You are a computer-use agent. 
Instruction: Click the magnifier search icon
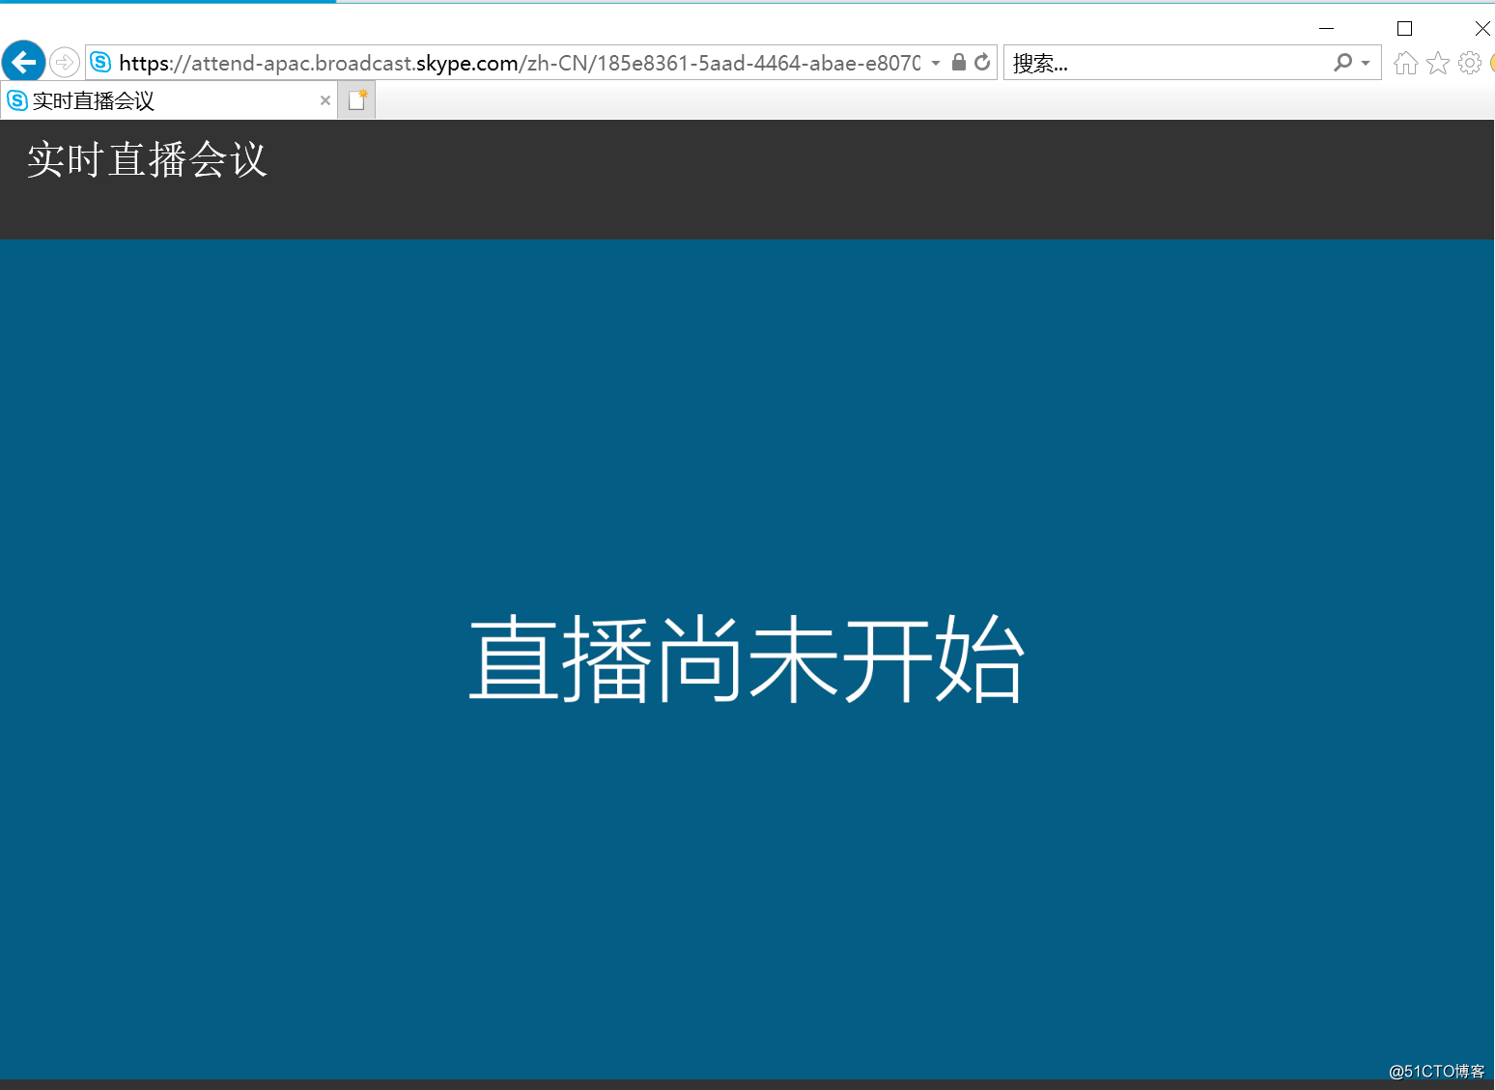1342,63
